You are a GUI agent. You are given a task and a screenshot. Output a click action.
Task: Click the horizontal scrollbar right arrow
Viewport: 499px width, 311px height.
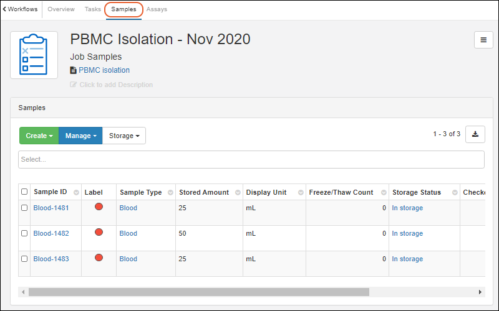[480, 292]
